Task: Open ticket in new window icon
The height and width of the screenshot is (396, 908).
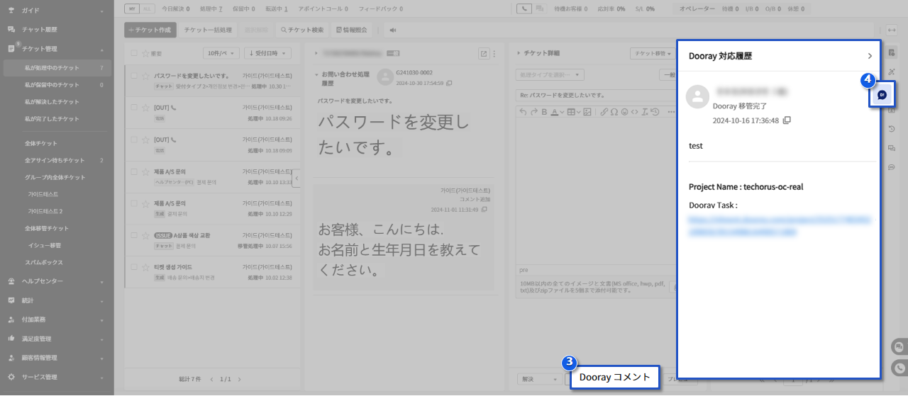Action: pos(484,53)
